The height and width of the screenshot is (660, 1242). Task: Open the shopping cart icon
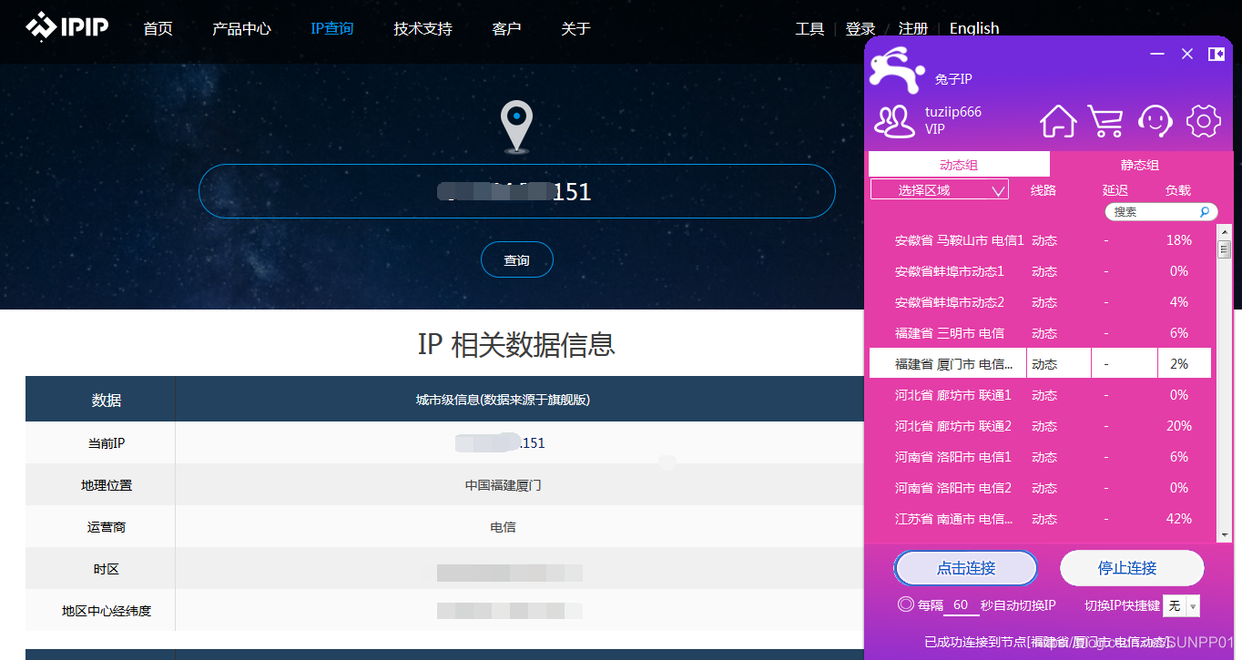click(1105, 120)
